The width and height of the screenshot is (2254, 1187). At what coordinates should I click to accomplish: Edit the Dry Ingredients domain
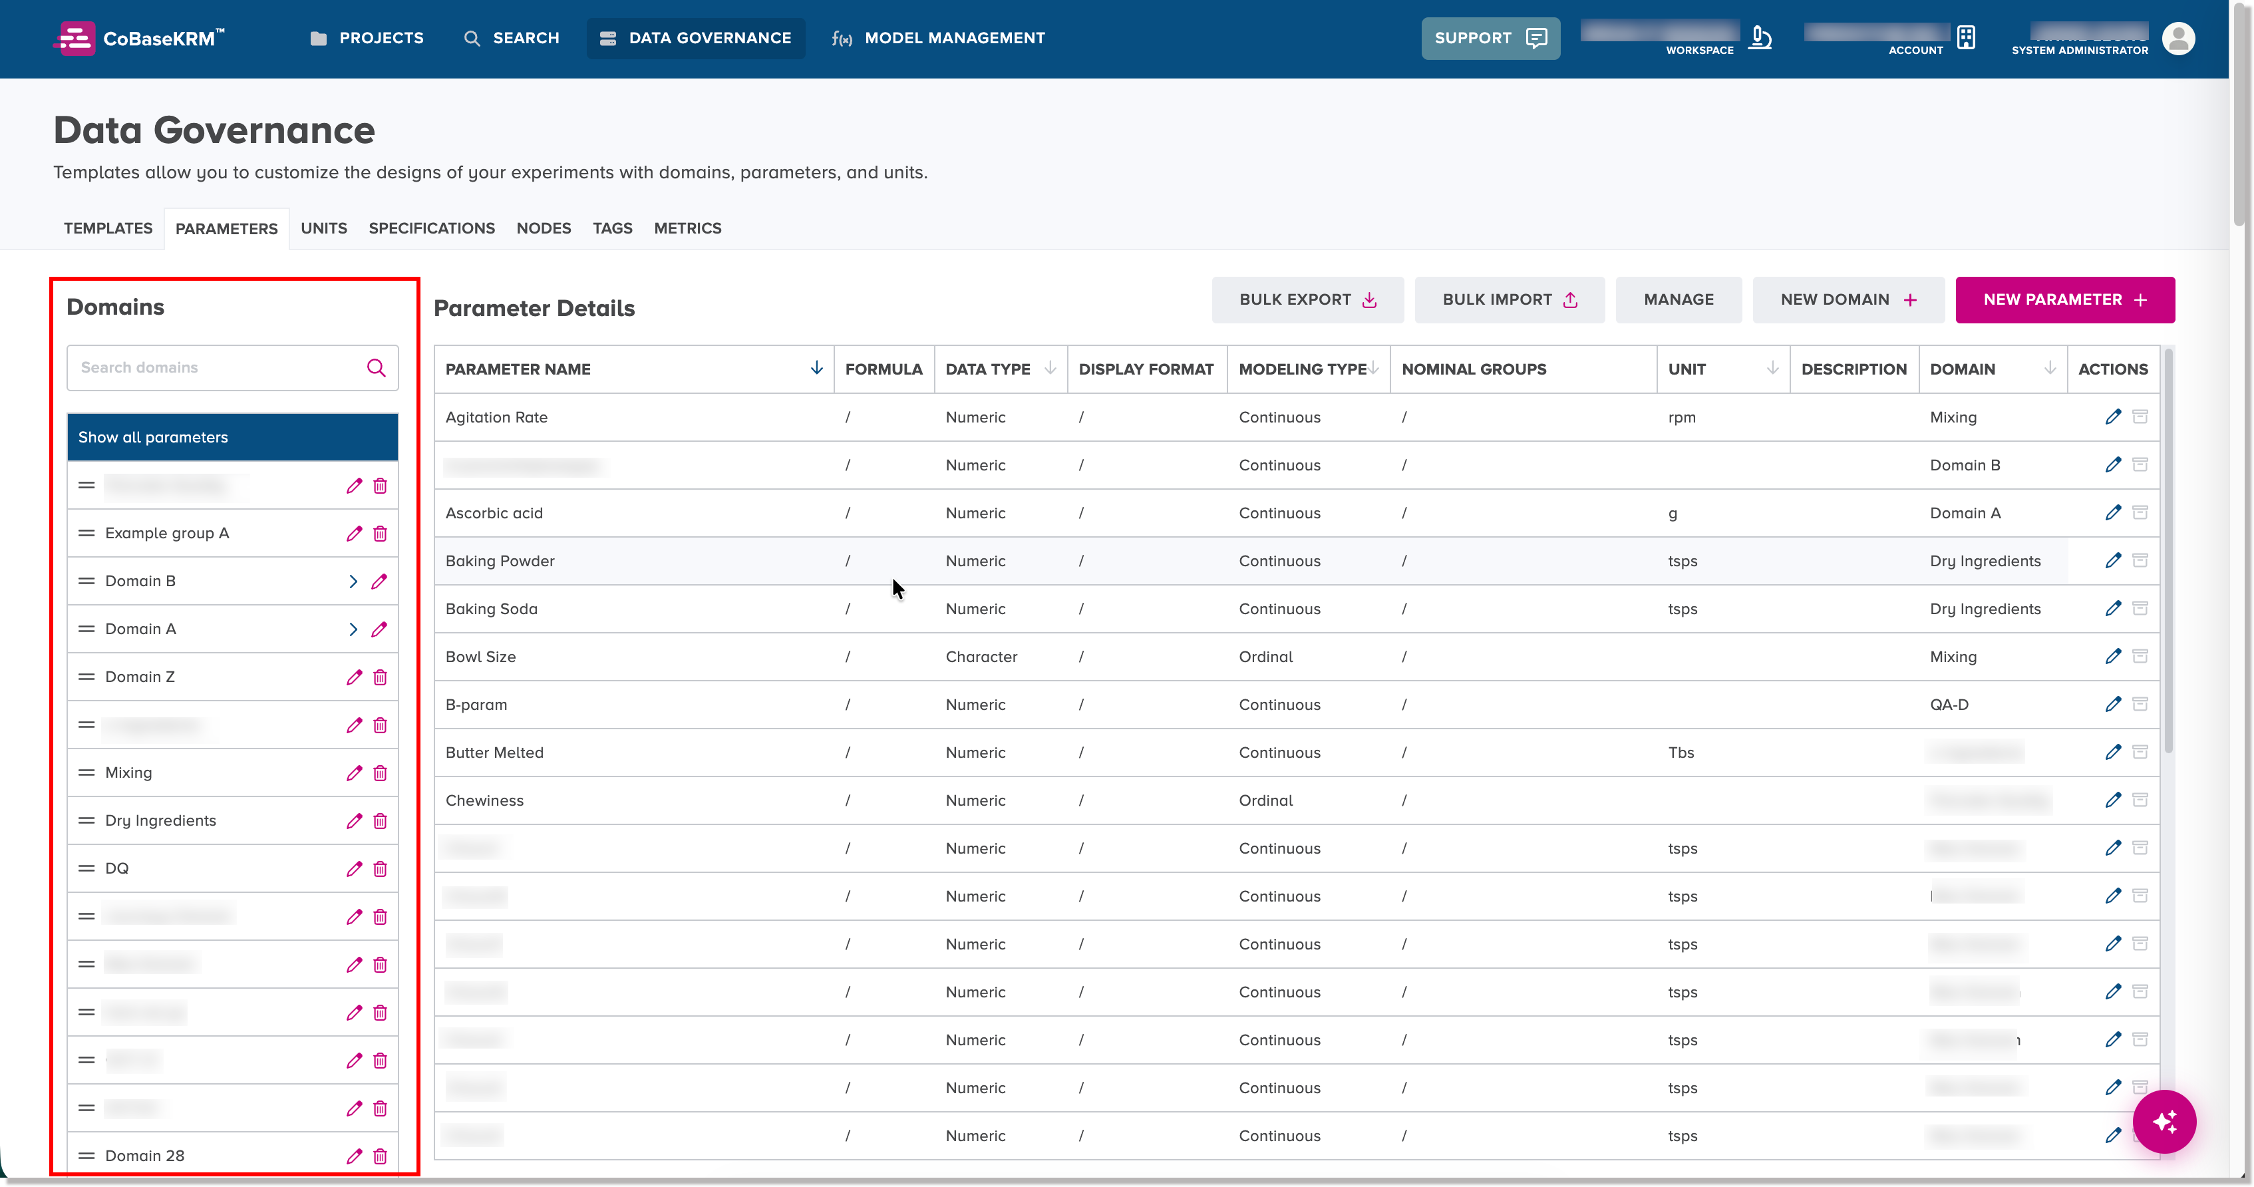[353, 820]
